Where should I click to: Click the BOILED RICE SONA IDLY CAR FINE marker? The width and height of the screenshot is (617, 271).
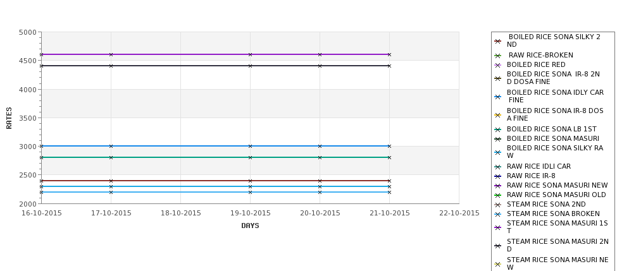point(498,97)
